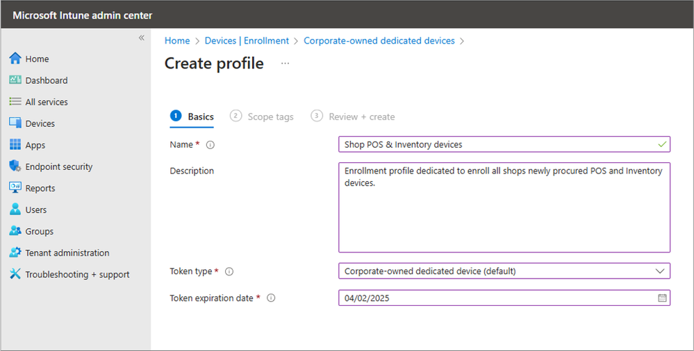Open the ellipsis menu beside Create profile
This screenshot has height=351, width=694.
285,63
